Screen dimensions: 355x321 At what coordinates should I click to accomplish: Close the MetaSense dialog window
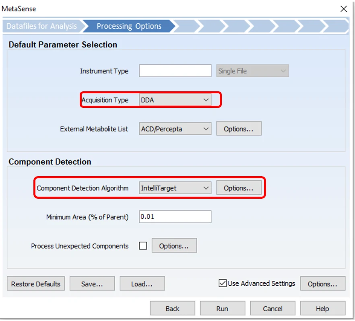343,9
